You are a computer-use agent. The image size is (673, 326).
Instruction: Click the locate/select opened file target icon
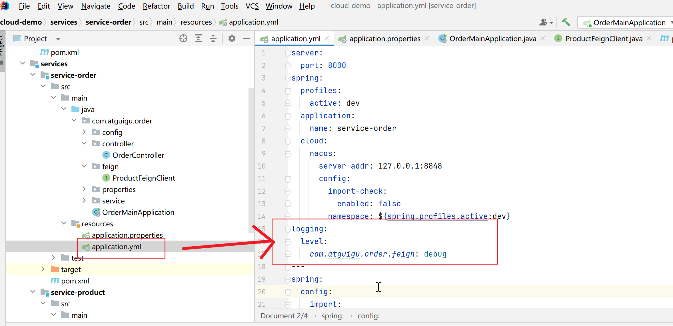click(x=183, y=38)
